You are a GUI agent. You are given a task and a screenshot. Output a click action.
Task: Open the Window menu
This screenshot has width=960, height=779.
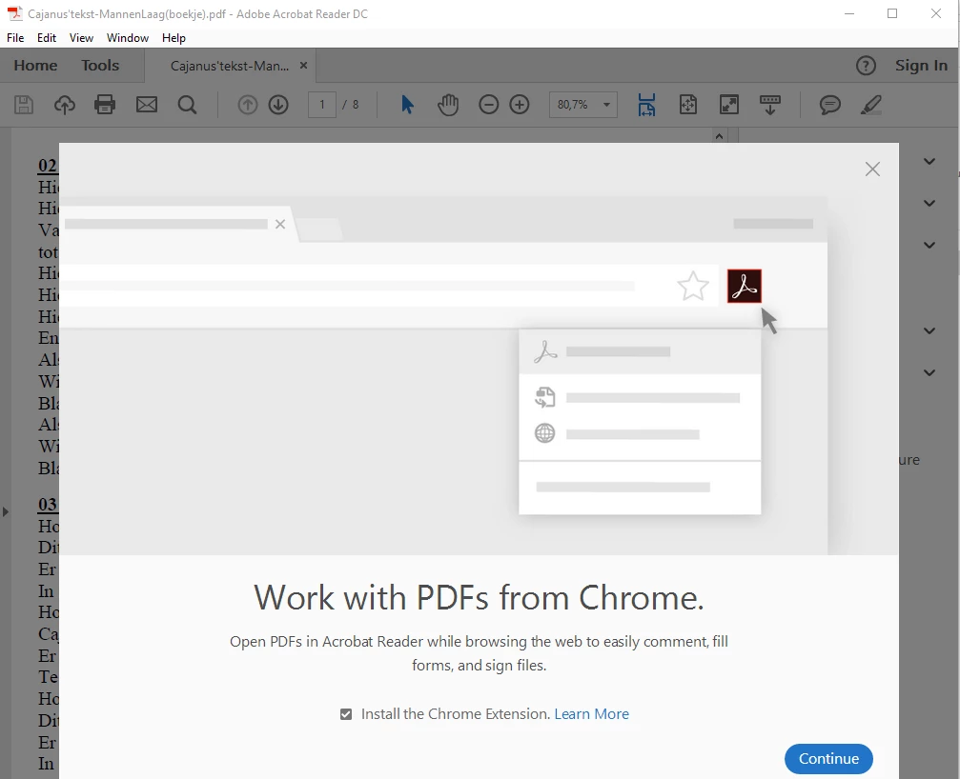[x=128, y=38]
